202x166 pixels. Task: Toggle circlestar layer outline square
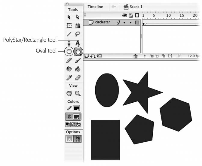[x=137, y=23]
